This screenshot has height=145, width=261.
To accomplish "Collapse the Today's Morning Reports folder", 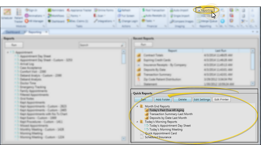I will pos(137,122).
